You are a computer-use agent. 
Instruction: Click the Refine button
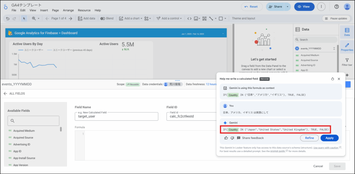click(x=309, y=138)
